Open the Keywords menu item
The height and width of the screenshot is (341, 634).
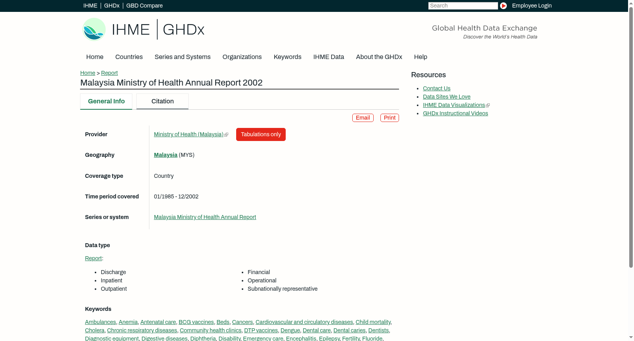click(288, 57)
